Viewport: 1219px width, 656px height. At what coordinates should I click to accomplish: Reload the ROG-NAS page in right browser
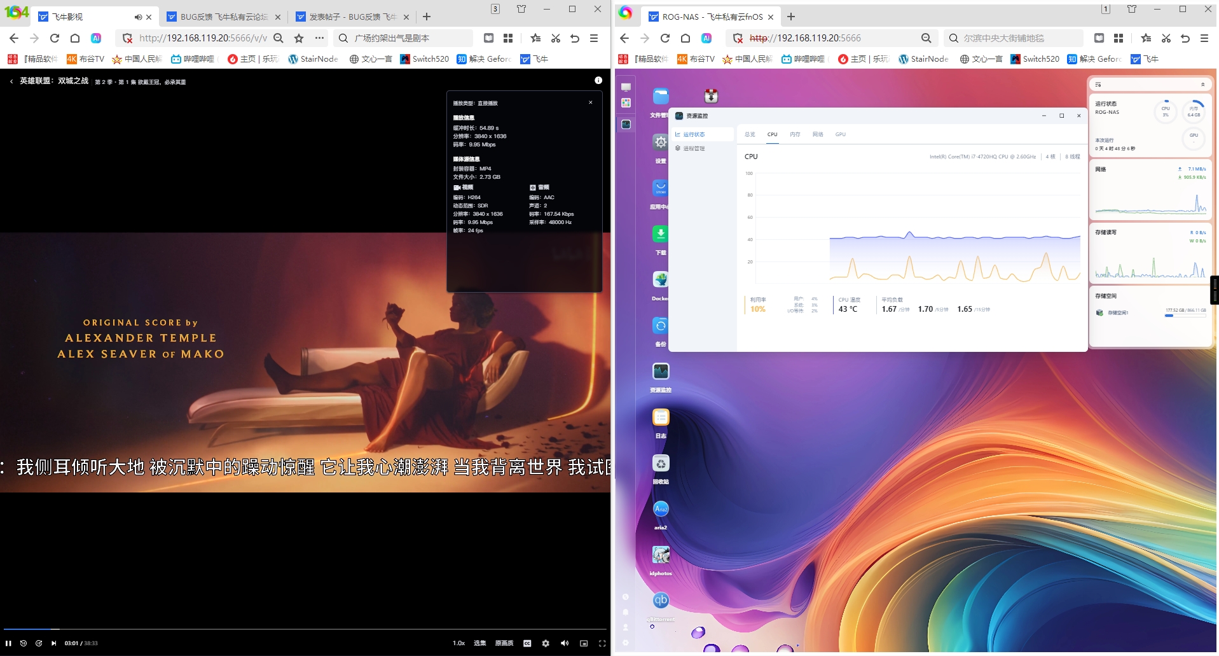pos(665,38)
